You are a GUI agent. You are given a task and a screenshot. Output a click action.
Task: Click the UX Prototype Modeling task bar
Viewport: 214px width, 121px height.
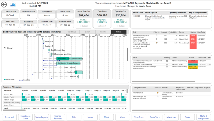tap(51, 54)
